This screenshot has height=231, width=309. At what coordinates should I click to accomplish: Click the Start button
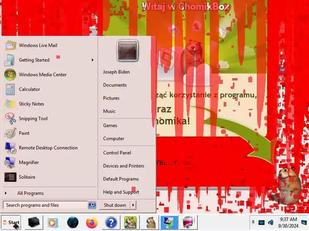tap(11, 223)
